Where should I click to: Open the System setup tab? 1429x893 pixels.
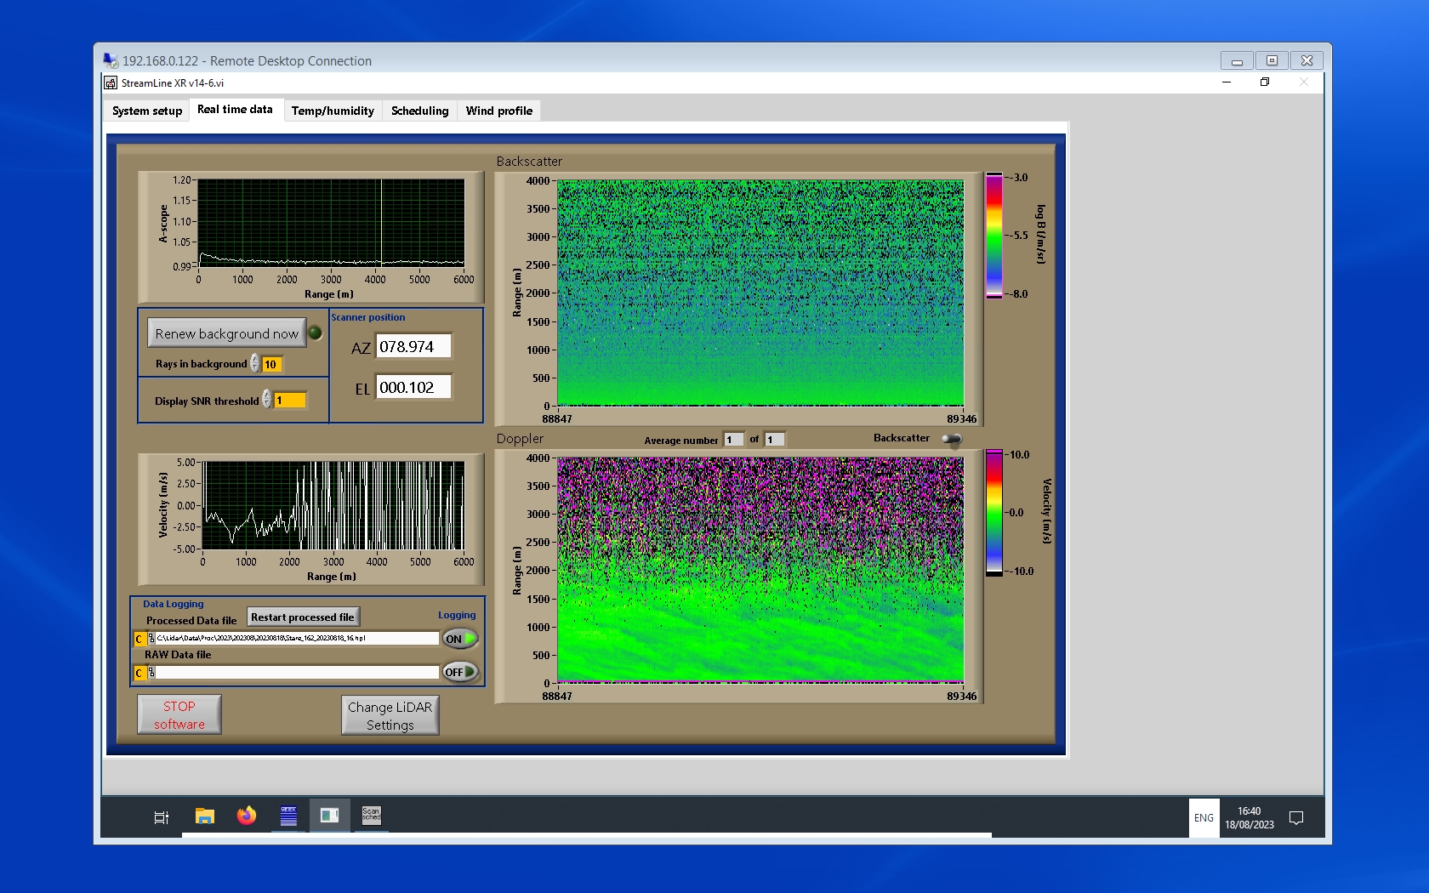[x=147, y=111]
